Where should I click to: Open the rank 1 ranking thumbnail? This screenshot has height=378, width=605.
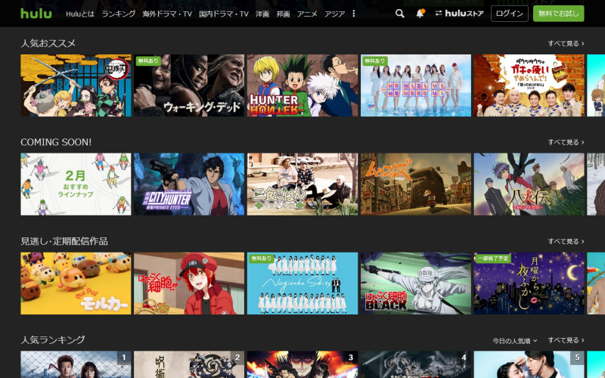pos(76,364)
